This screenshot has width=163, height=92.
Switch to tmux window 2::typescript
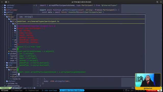pos(32,90)
